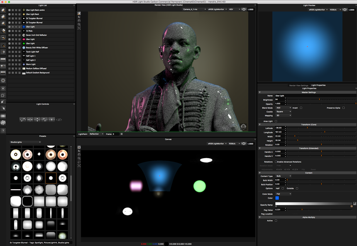Open the Mapping dropdown set to 3D

(283, 116)
